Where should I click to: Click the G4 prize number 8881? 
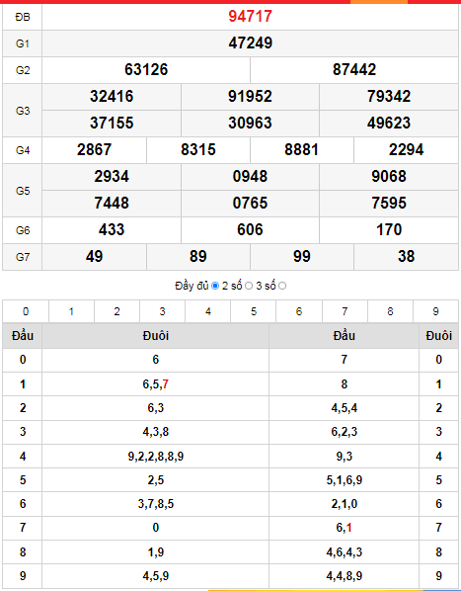(302, 150)
